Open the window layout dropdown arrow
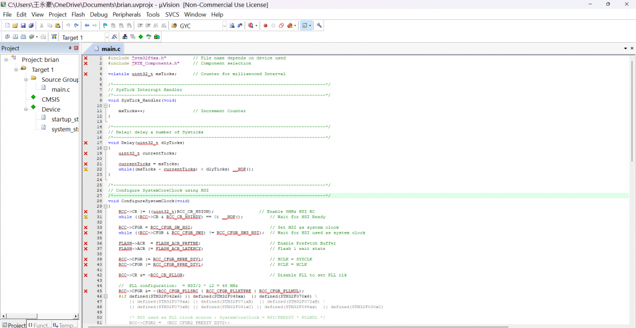The image size is (636, 328). click(x=310, y=25)
